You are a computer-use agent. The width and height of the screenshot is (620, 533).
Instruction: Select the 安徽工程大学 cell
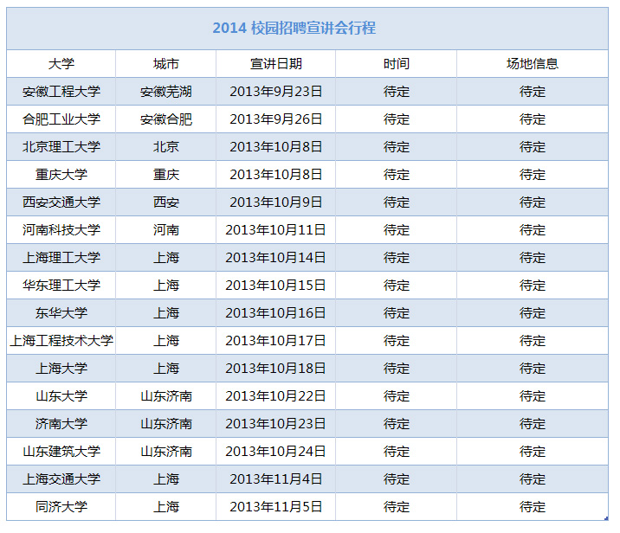(61, 92)
